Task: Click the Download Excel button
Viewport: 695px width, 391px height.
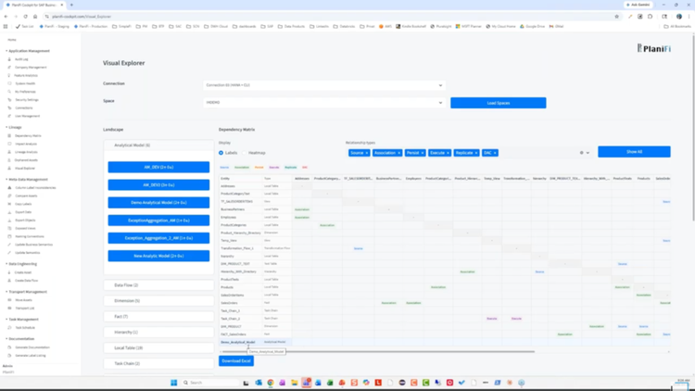Action: pyautogui.click(x=236, y=360)
